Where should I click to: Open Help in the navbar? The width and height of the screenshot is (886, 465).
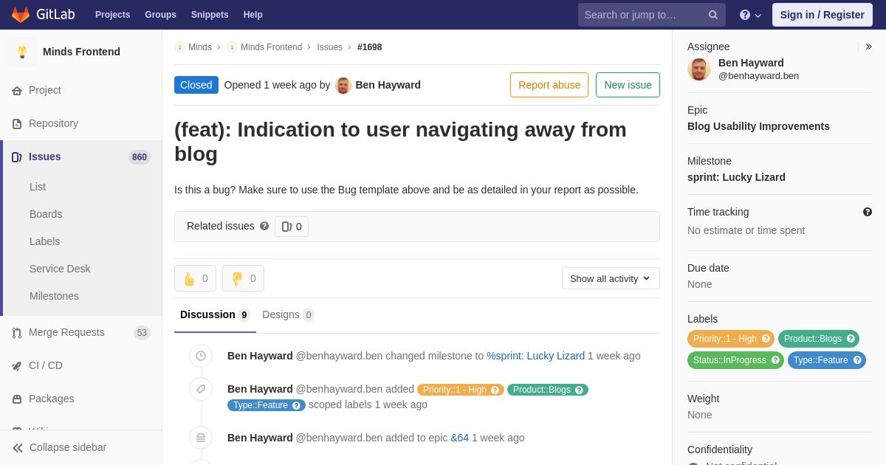pyautogui.click(x=253, y=15)
